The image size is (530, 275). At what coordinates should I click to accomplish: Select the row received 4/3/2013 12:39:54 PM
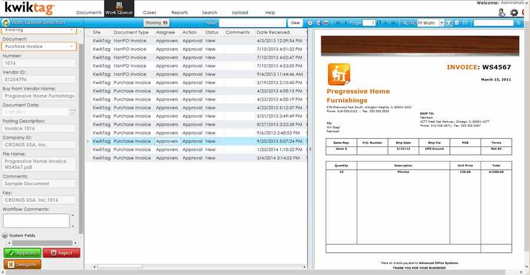pos(199,41)
